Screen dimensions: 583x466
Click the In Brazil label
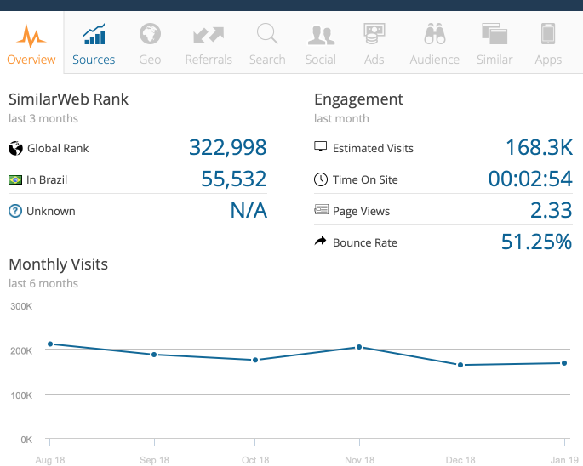coord(47,180)
